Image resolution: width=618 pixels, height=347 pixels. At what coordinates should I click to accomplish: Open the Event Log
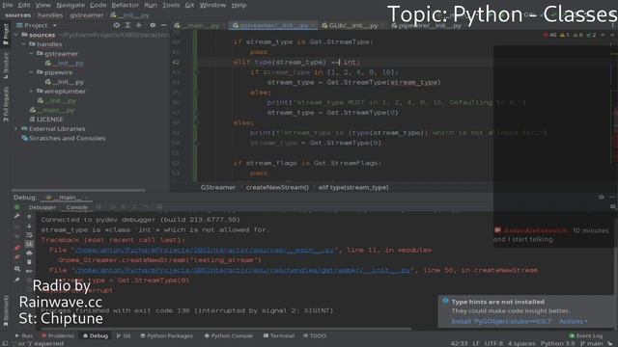point(586,336)
